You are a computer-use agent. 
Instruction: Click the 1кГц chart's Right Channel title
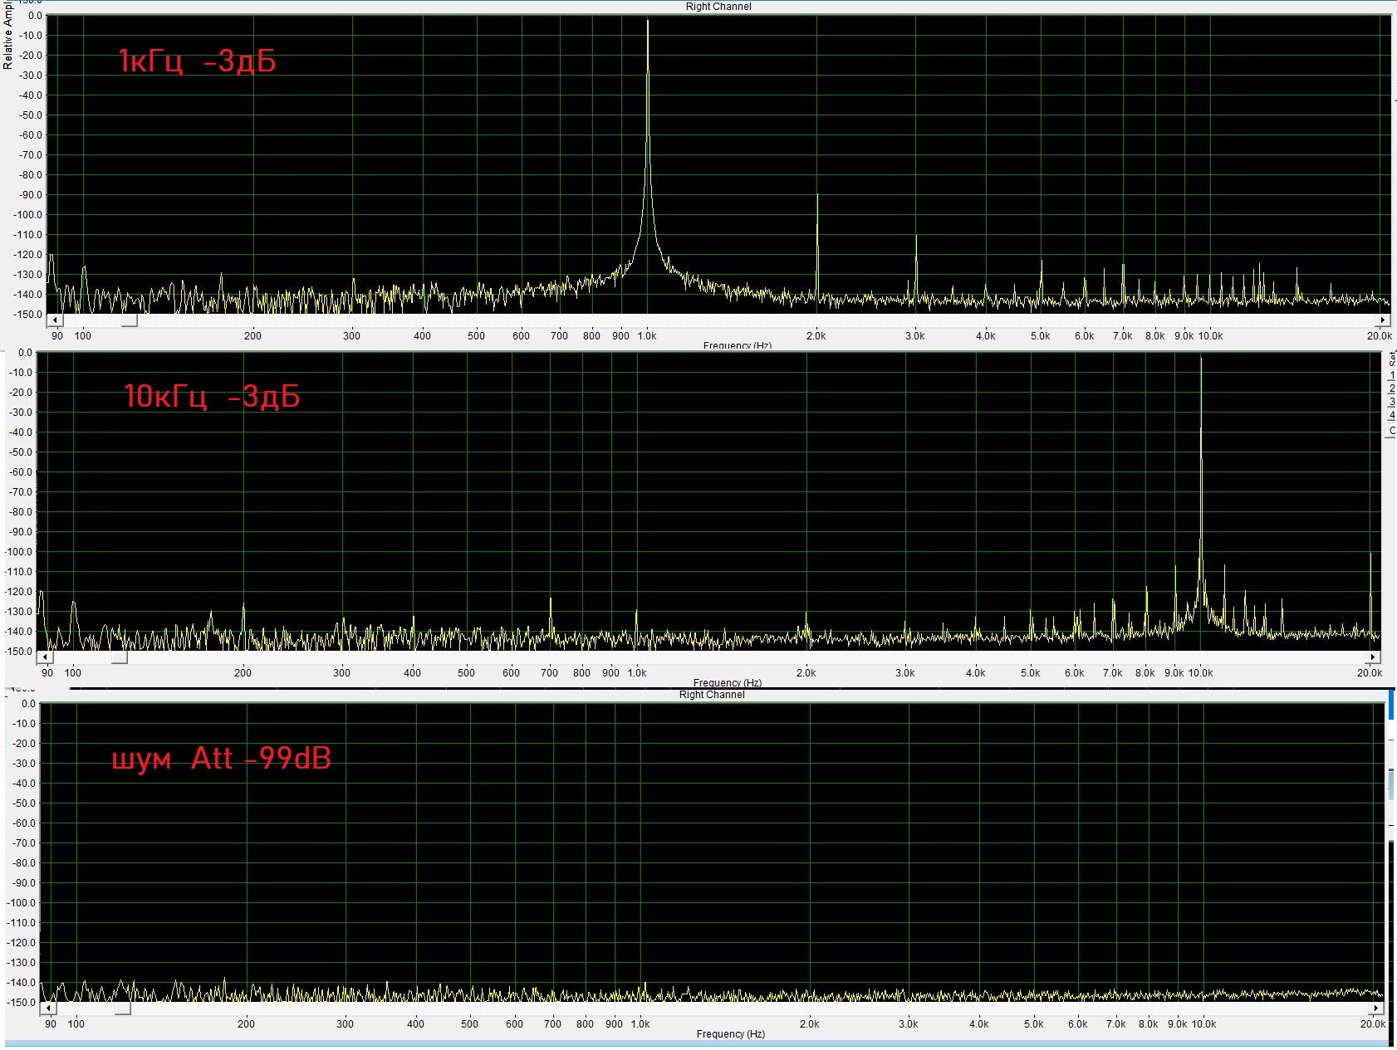[x=718, y=7]
